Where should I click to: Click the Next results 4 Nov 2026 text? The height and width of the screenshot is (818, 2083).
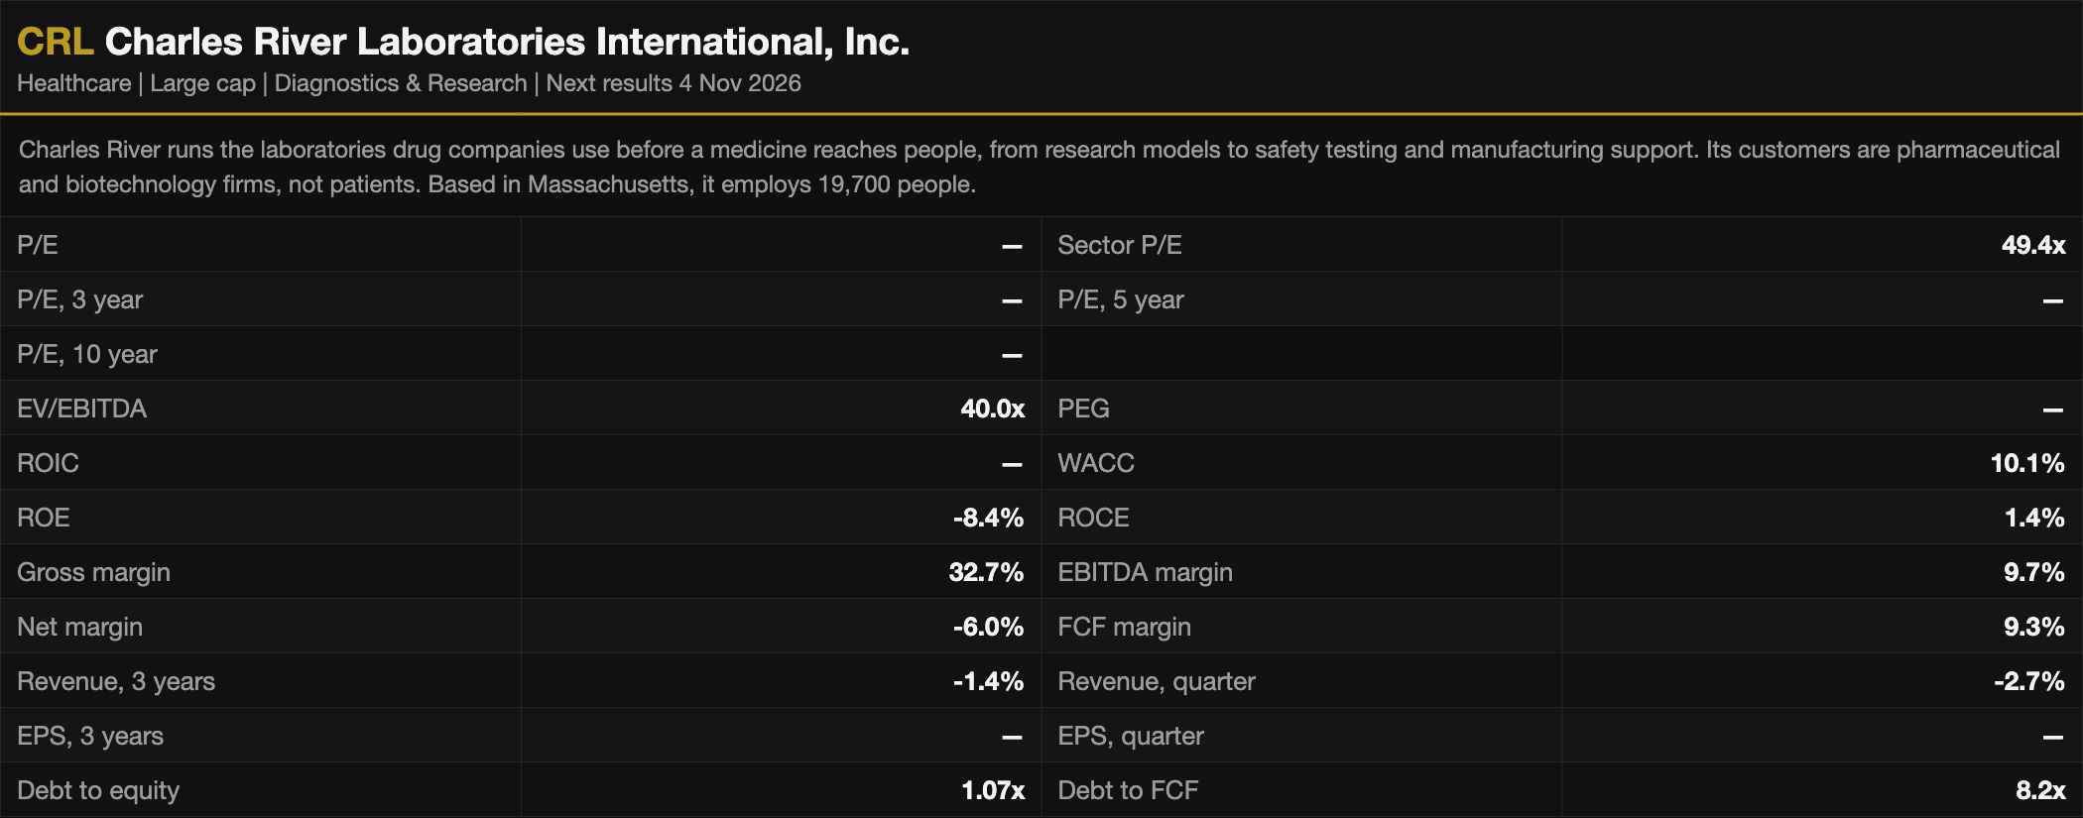pos(674,83)
